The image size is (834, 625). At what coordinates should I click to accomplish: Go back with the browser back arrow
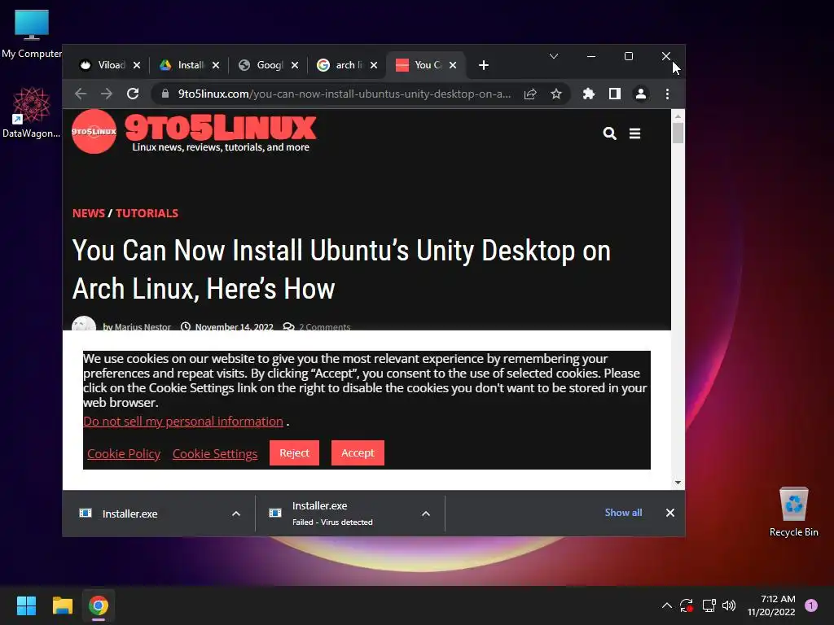pos(81,94)
